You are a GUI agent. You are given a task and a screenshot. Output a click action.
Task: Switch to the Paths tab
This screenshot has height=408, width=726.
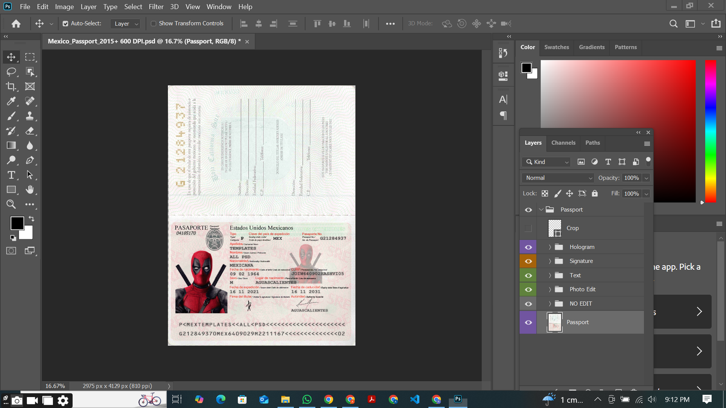pyautogui.click(x=593, y=143)
